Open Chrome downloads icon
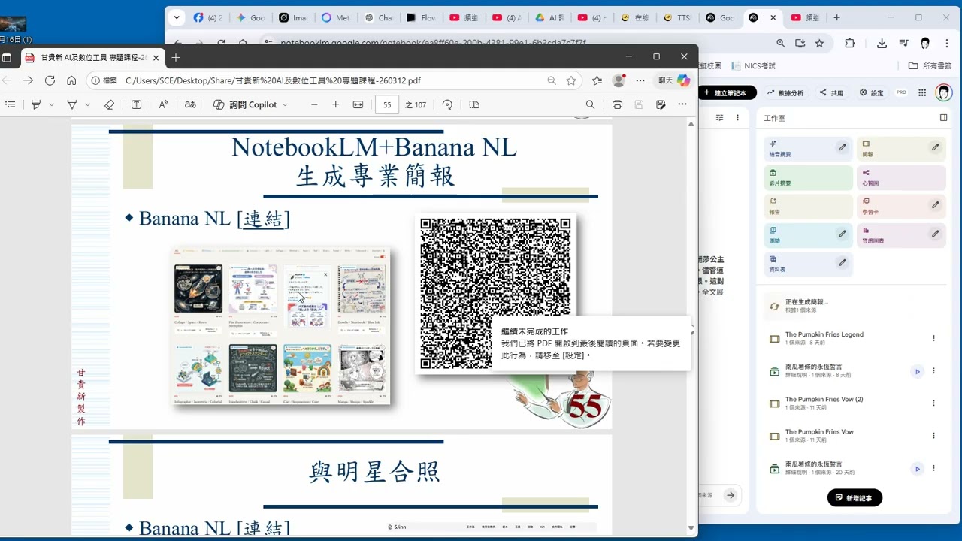Image resolution: width=962 pixels, height=541 pixels. [882, 43]
